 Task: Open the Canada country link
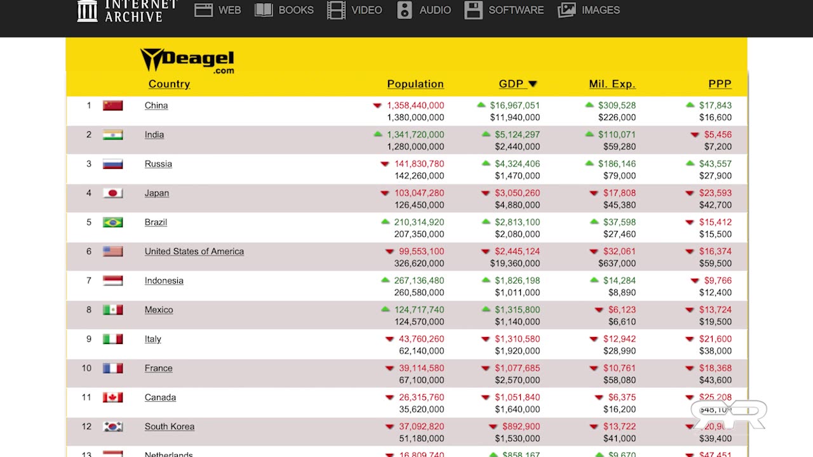pyautogui.click(x=160, y=397)
